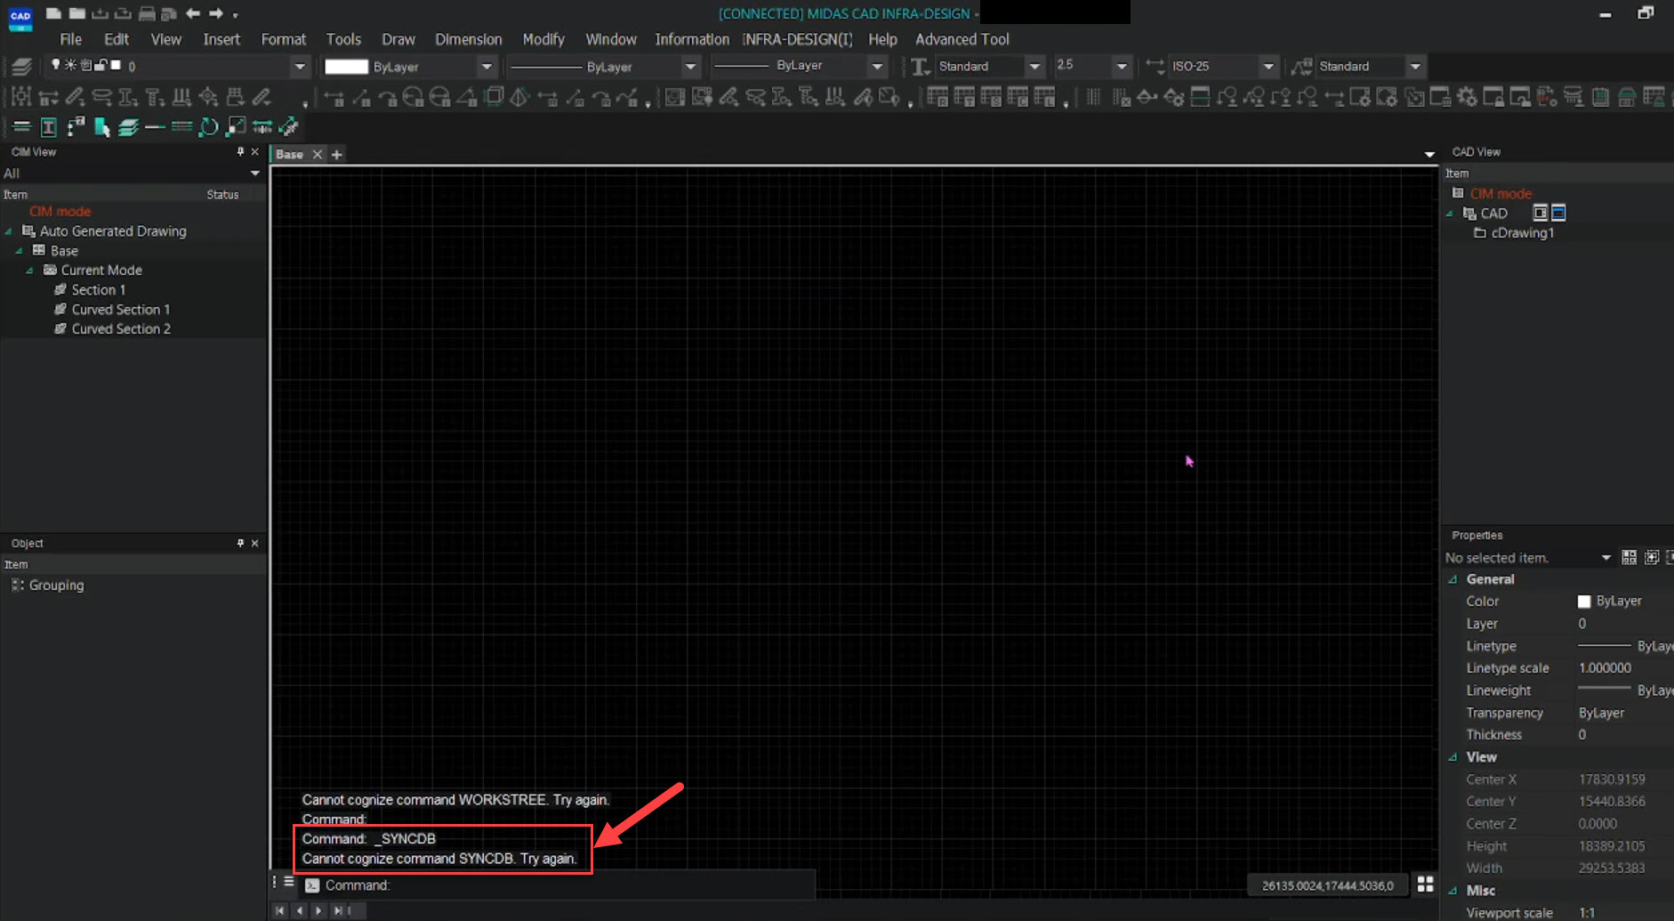Collapse the Current Mode tree node
The image size is (1674, 921).
(29, 271)
